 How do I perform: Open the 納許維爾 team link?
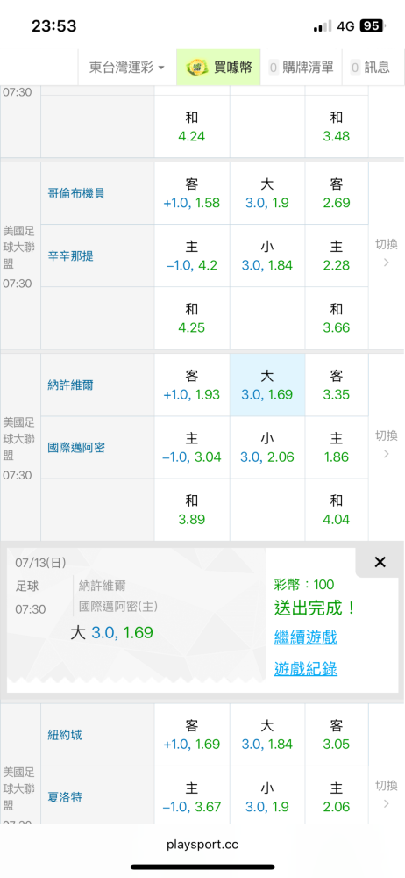click(68, 385)
